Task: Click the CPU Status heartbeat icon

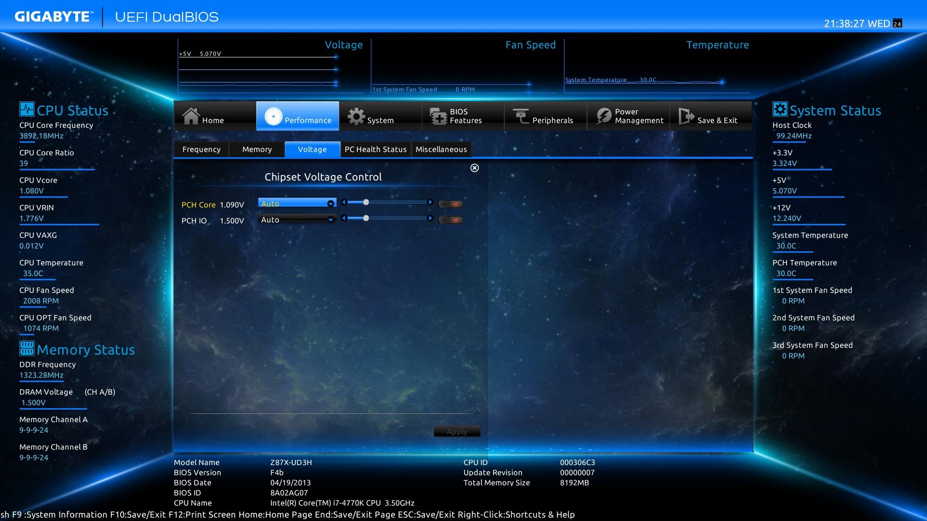Action: (27, 109)
